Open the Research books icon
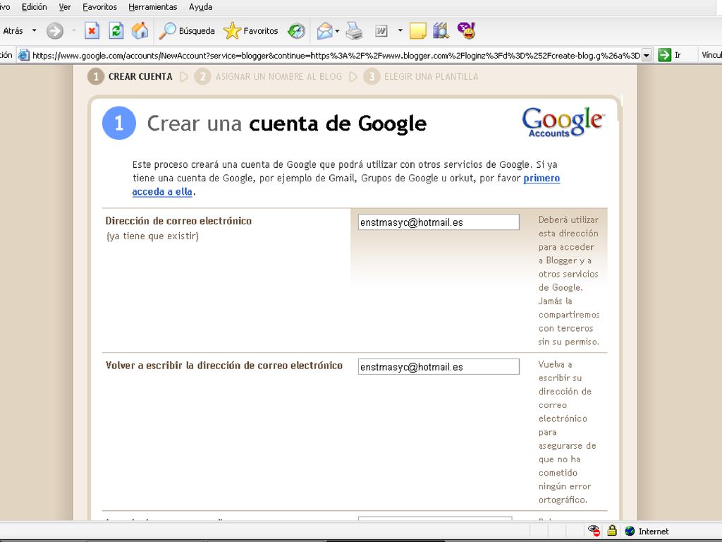722x542 pixels. click(x=441, y=31)
